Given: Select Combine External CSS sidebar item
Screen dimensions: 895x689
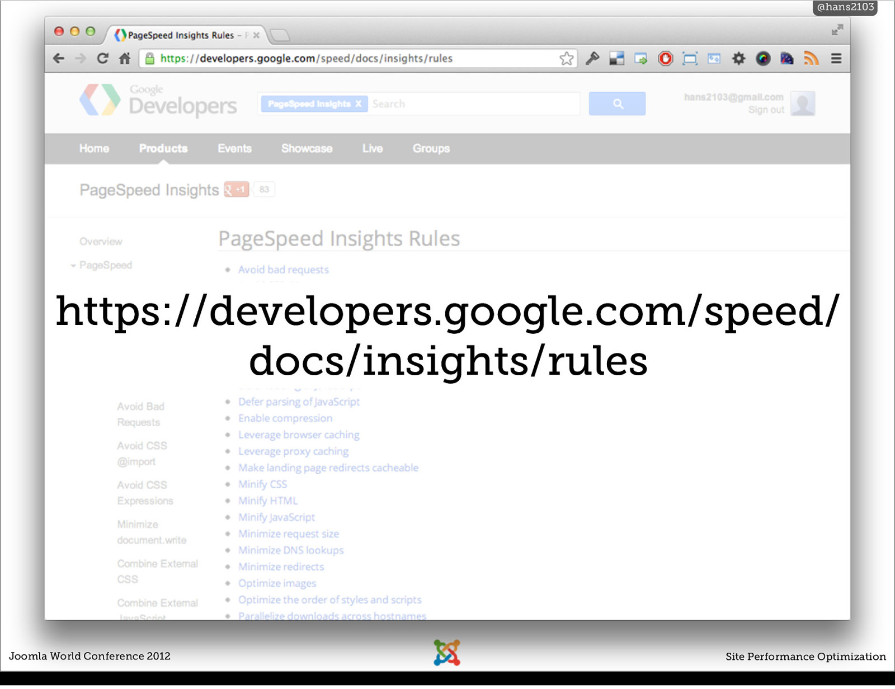Looking at the screenshot, I should click(157, 571).
